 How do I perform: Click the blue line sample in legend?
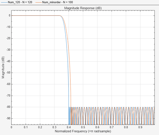click(4, 2)
